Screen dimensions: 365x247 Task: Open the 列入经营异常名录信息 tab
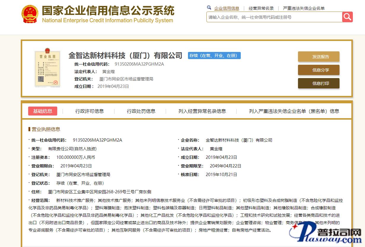[x=202, y=111]
